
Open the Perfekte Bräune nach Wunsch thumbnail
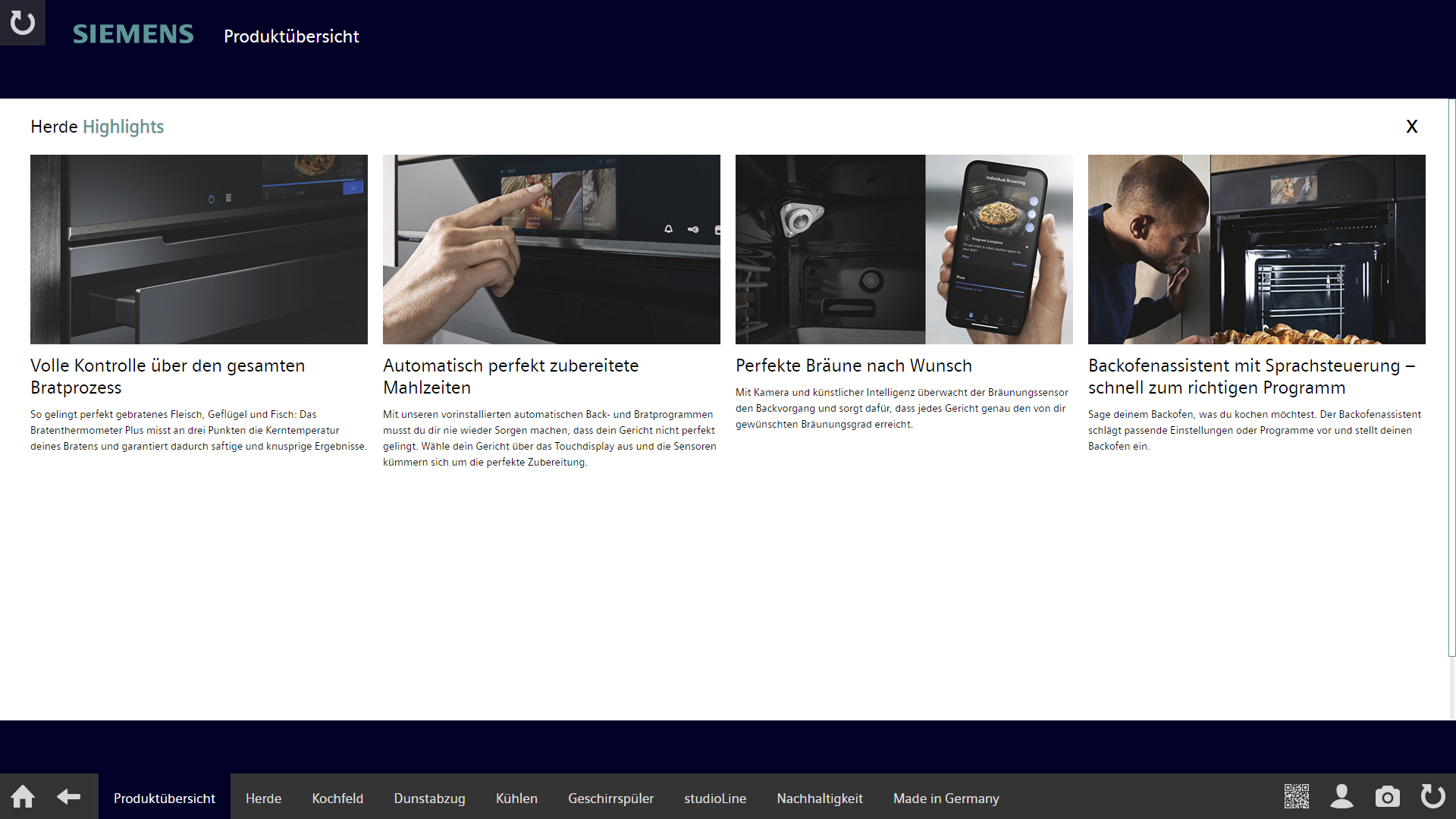pyautogui.click(x=904, y=249)
